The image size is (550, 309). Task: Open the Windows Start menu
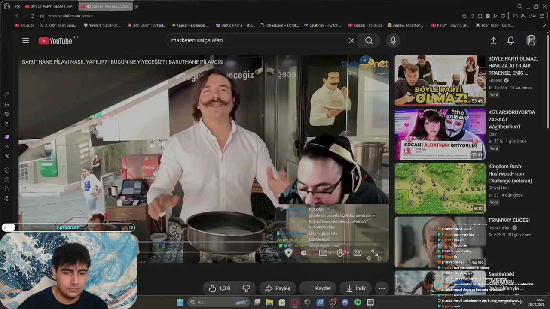pyautogui.click(x=180, y=302)
